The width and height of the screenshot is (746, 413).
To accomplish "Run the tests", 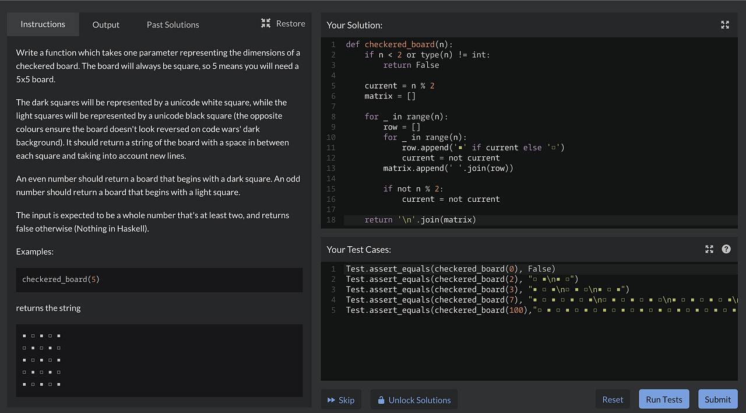I will 663,399.
